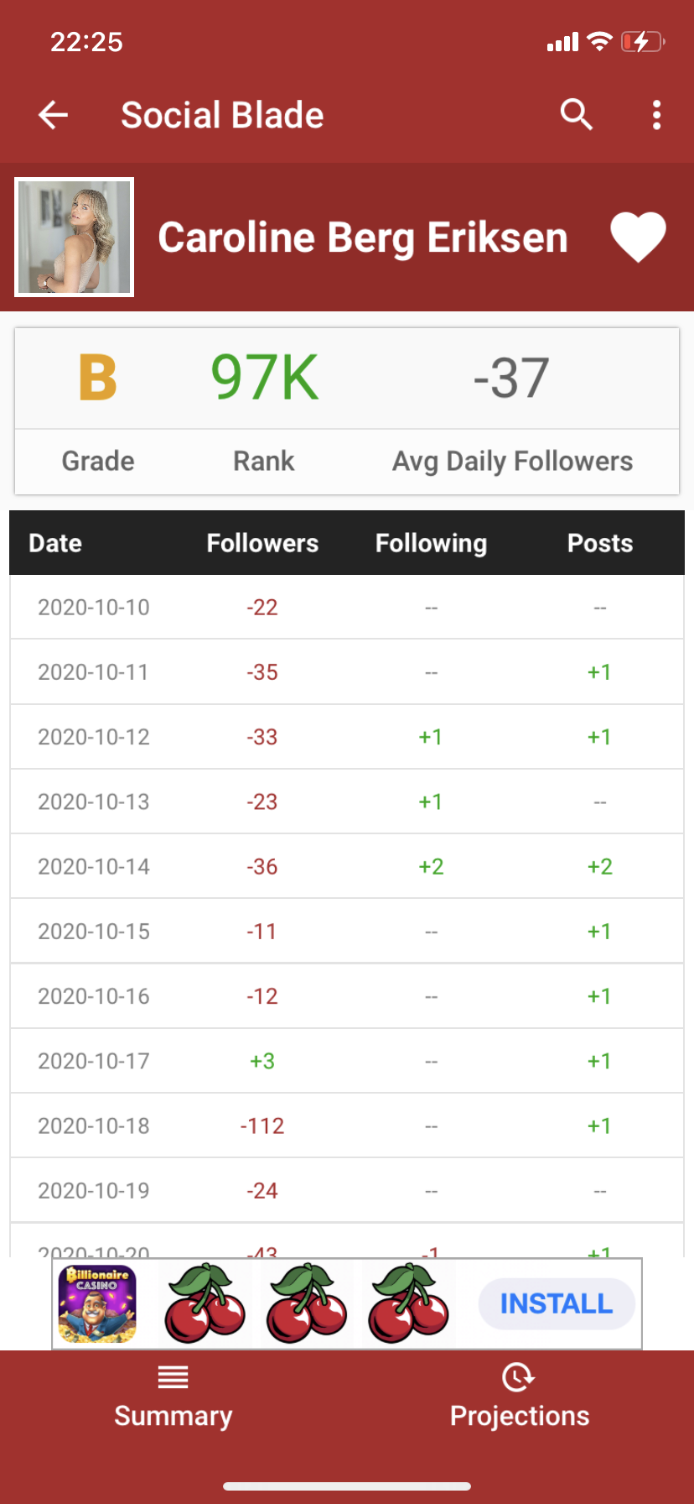Tap the Projections clock icon
The image size is (694, 1504).
[518, 1376]
